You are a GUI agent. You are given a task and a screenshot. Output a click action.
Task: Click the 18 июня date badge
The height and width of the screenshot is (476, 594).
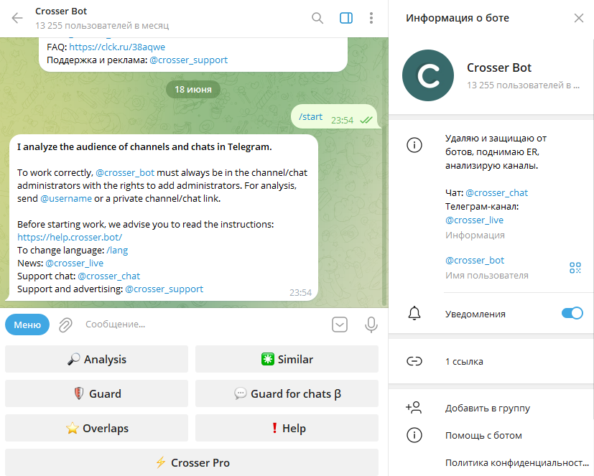pyautogui.click(x=193, y=89)
